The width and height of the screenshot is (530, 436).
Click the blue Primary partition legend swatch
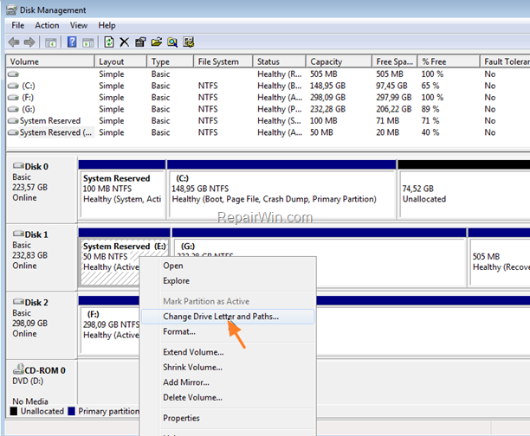[x=71, y=412]
